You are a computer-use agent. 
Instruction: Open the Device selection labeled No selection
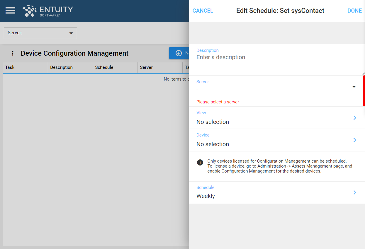(213, 144)
